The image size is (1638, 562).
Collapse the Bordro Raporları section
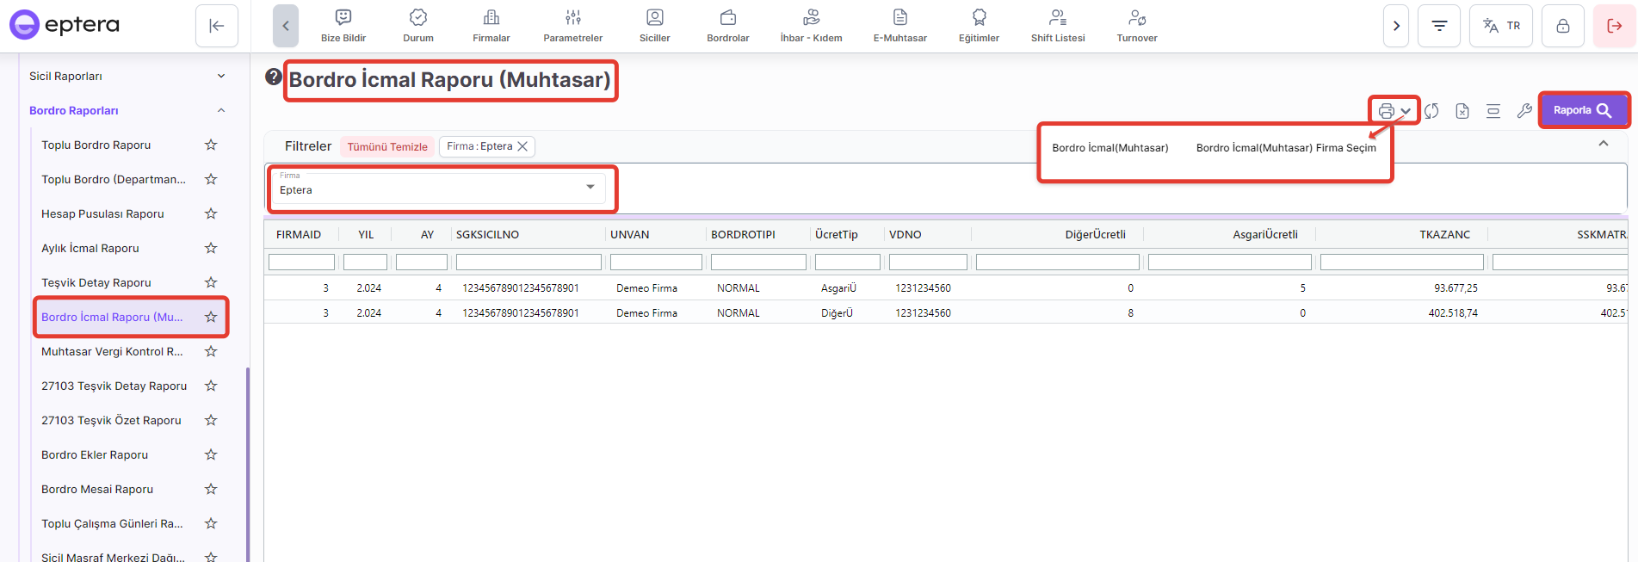[x=221, y=110]
